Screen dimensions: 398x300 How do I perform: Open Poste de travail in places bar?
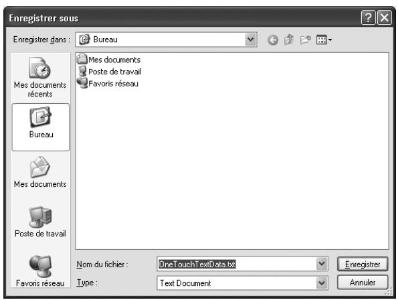point(40,222)
